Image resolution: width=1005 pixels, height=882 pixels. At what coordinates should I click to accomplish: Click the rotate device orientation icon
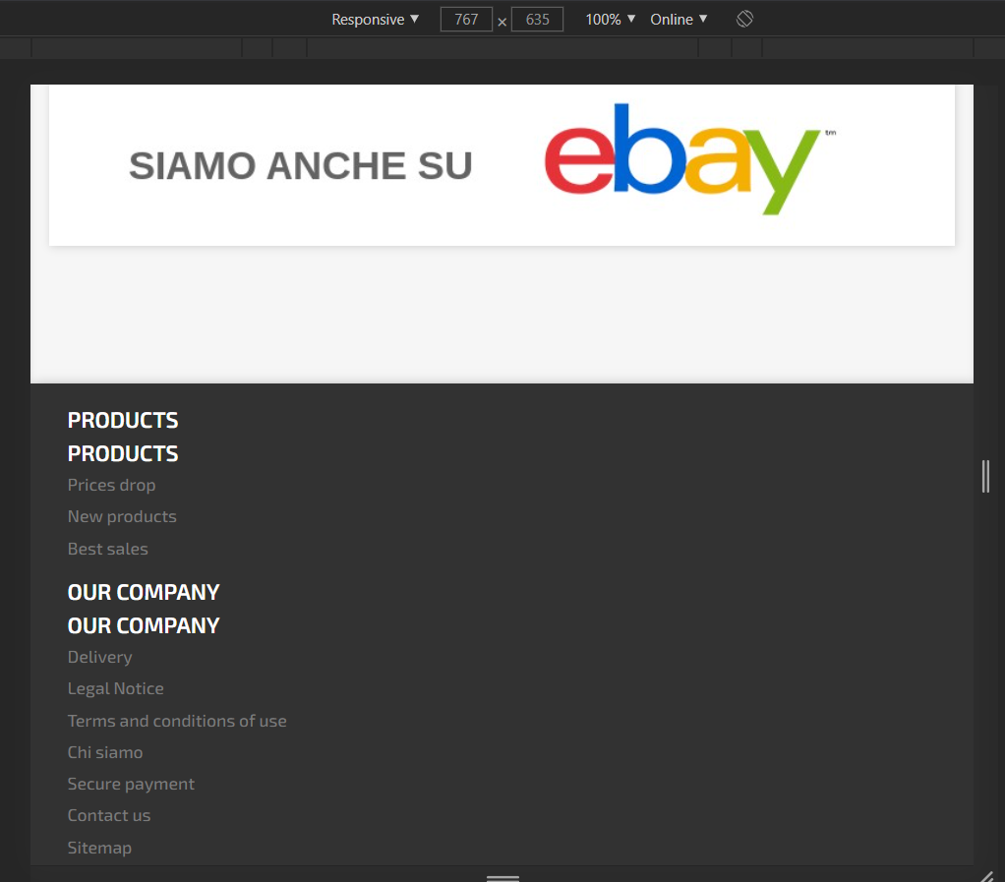pyautogui.click(x=744, y=20)
